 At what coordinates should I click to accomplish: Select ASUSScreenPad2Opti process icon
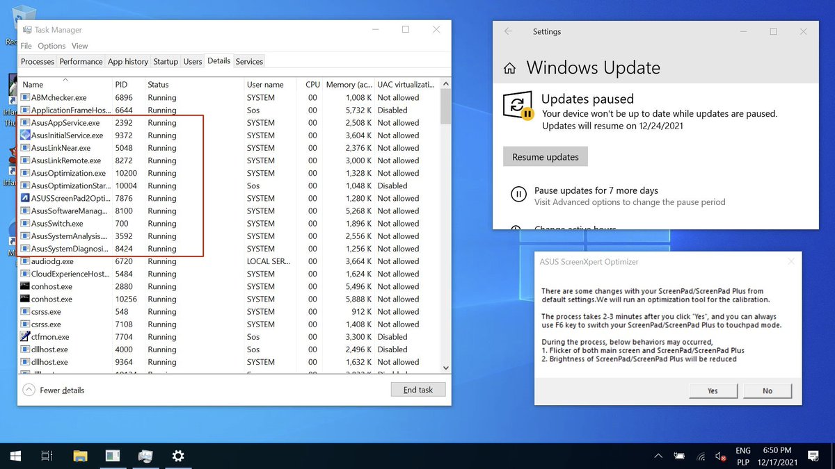point(26,198)
